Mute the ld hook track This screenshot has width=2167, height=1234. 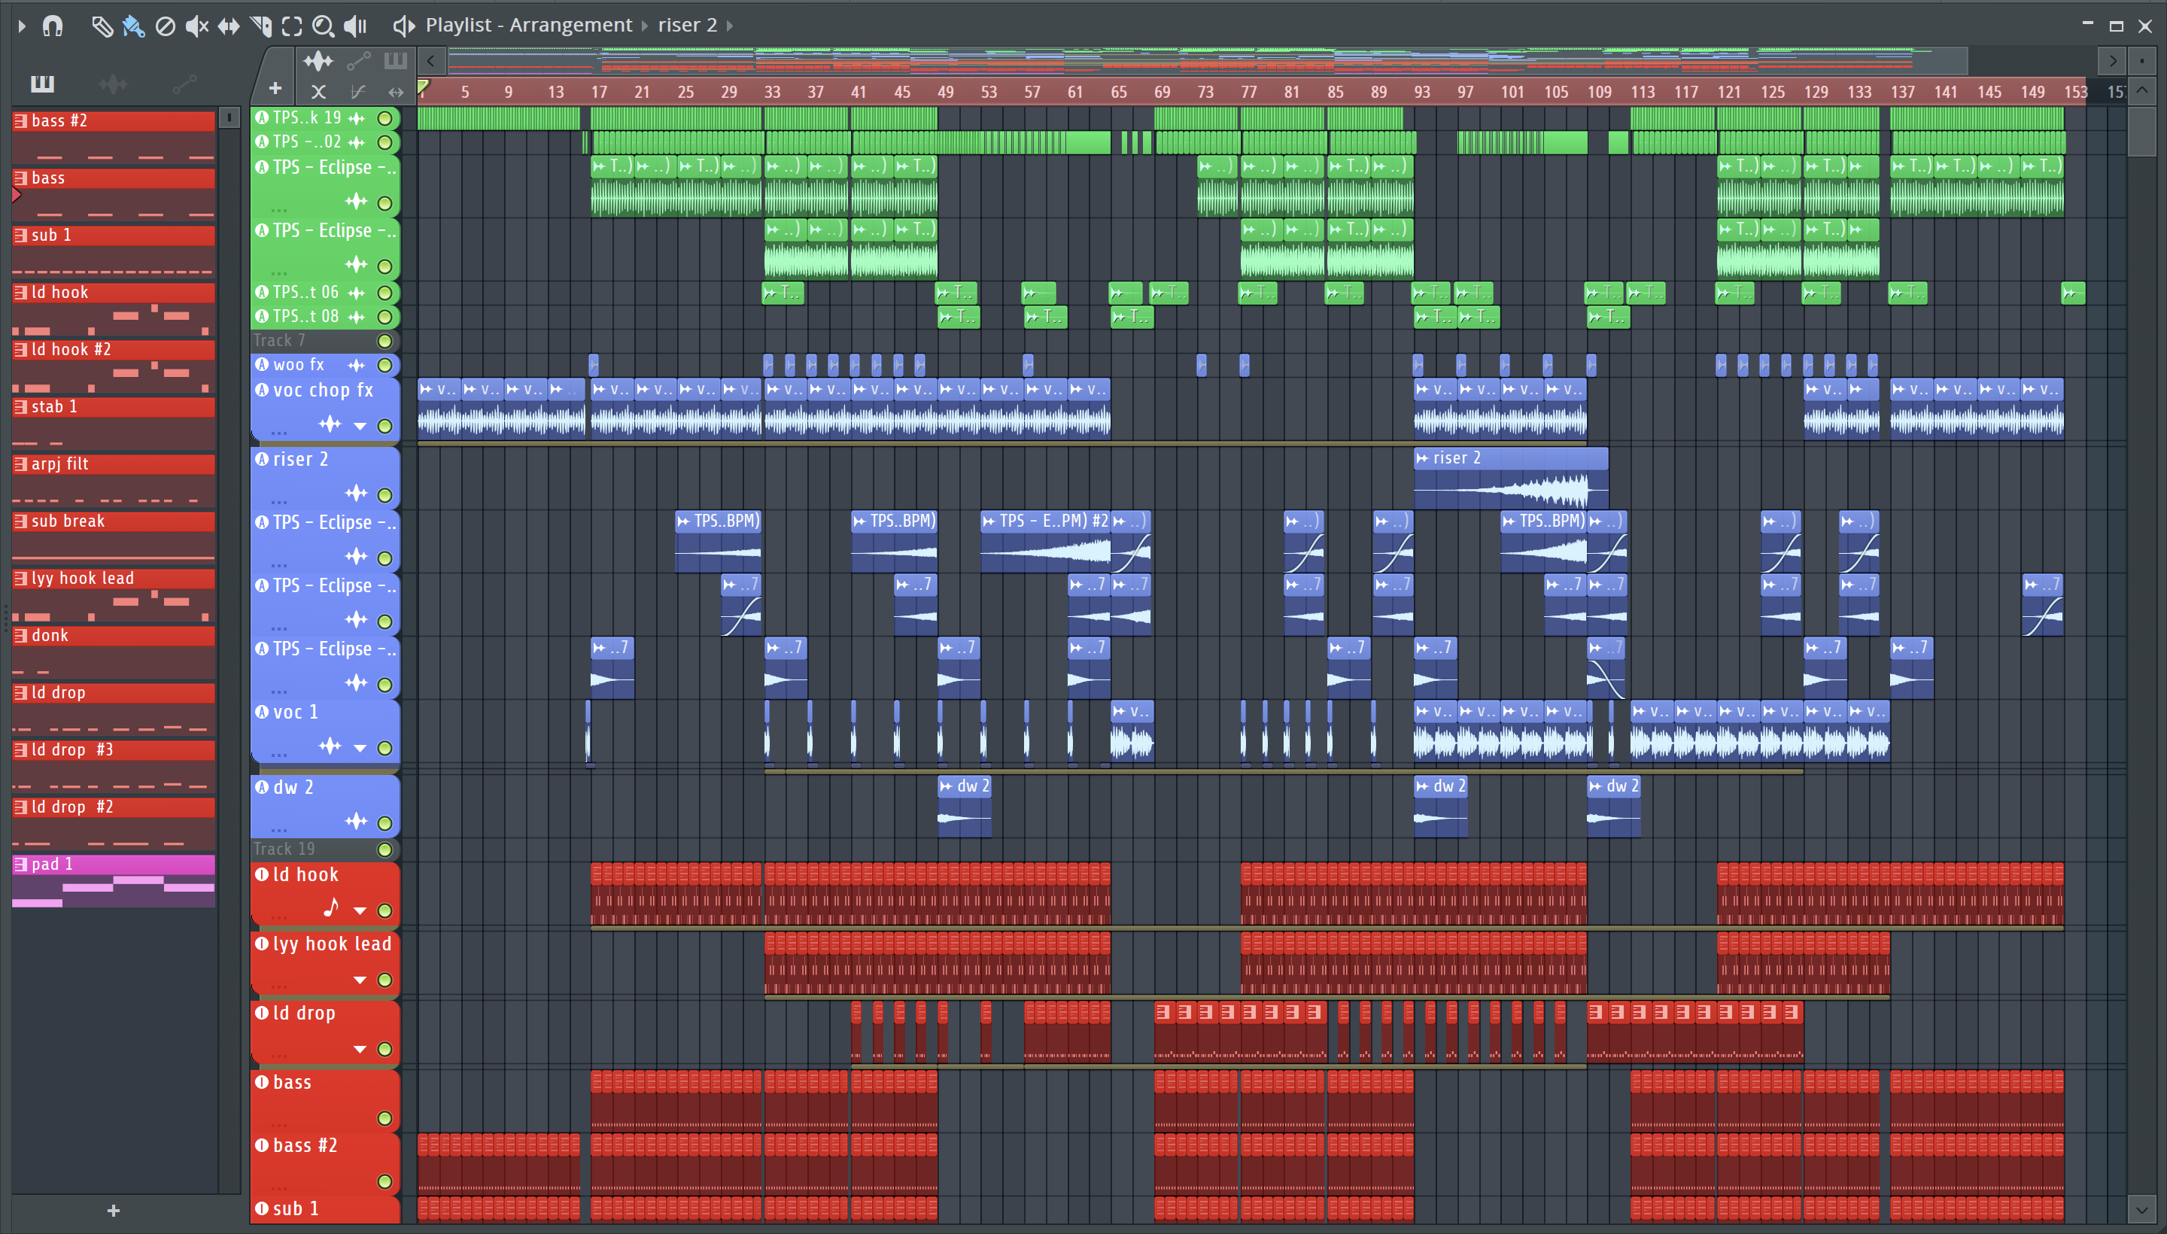tap(384, 911)
